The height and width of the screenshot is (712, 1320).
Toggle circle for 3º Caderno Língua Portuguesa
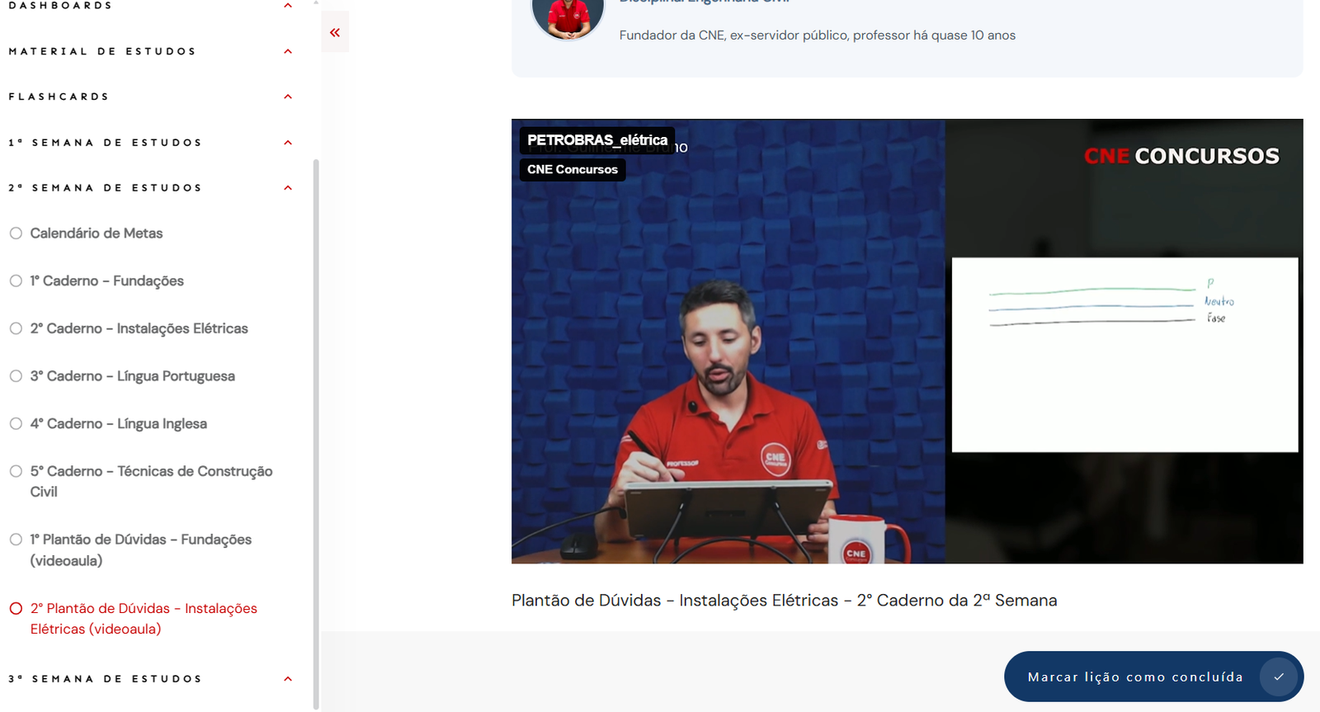[x=16, y=376]
